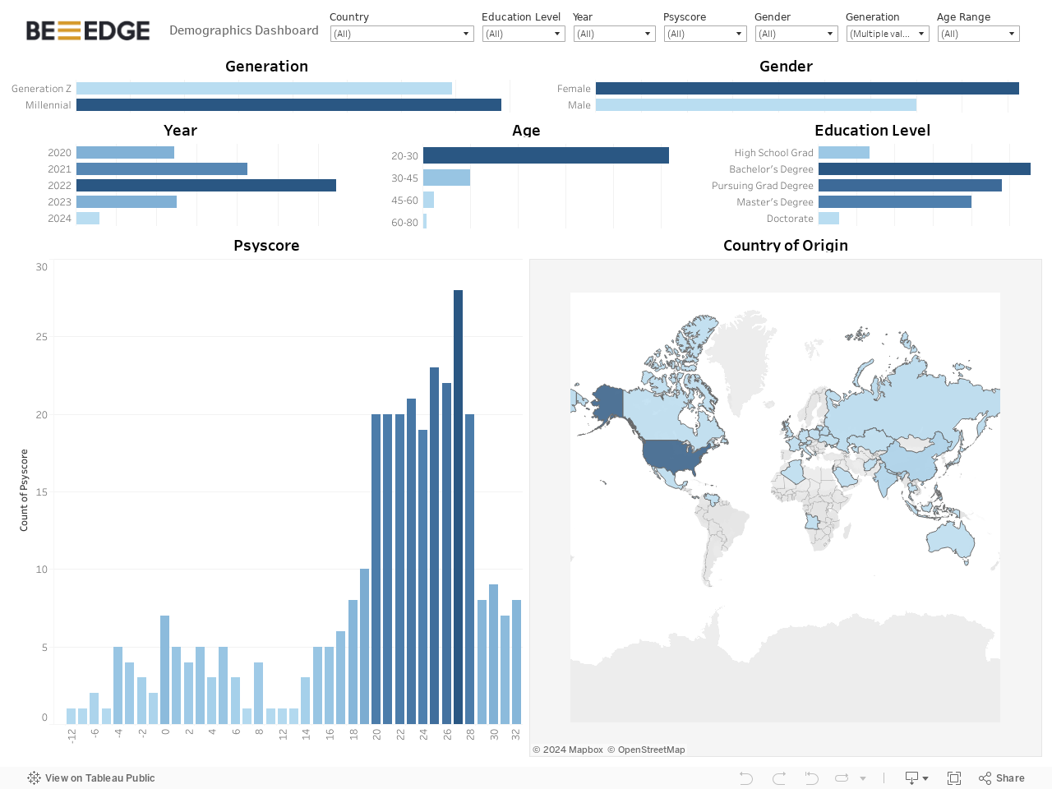Select the 2021 year bar
Screen dimensions: 1052x789
click(162, 168)
